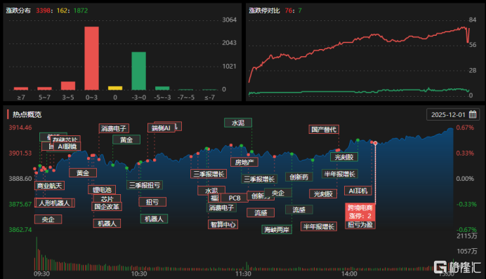Click the 3914.46 index axis value
486x279 pixels.
pyautogui.click(x=20, y=128)
